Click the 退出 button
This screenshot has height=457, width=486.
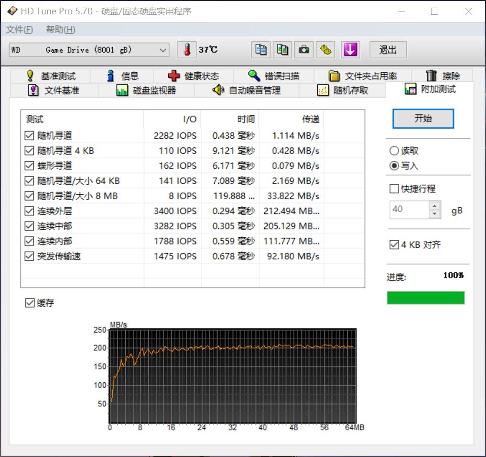coord(388,50)
